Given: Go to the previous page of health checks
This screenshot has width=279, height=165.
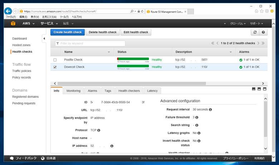Looking at the screenshot, I should click(217, 43).
